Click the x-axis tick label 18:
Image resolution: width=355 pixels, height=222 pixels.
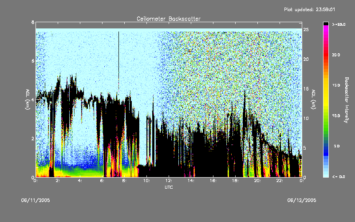pyautogui.click(x=235, y=181)
